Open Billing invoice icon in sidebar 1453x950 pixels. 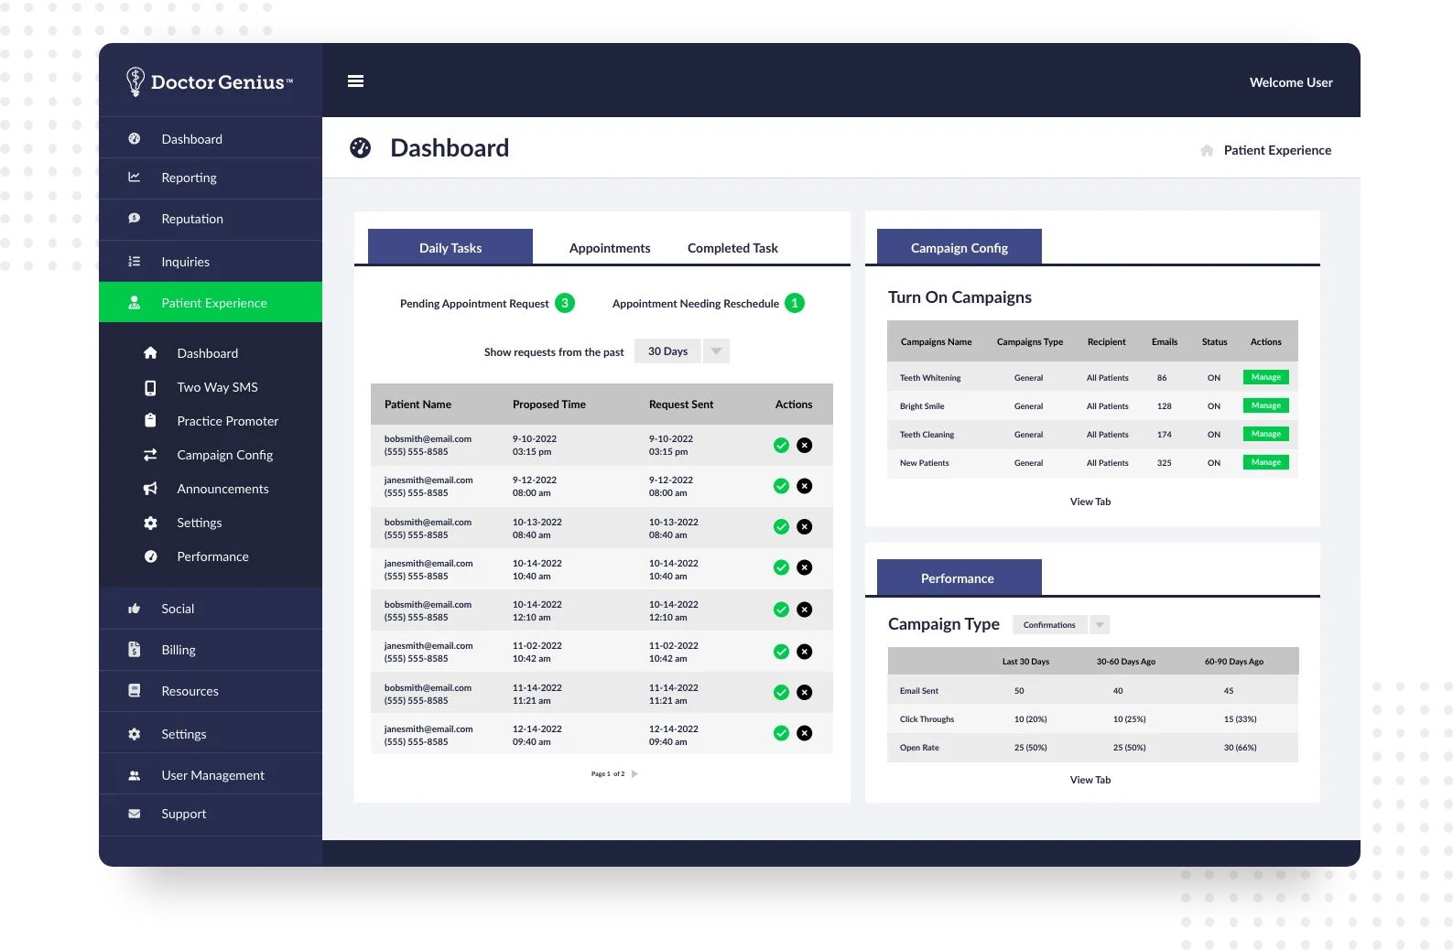pyautogui.click(x=135, y=650)
